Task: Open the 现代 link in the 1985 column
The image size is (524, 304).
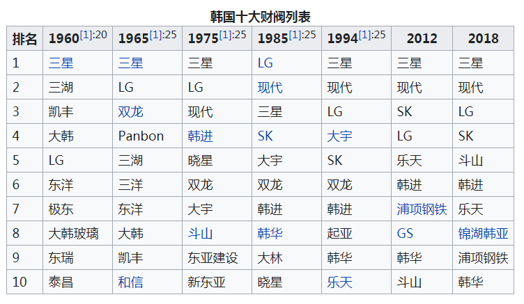Action: click(x=270, y=88)
